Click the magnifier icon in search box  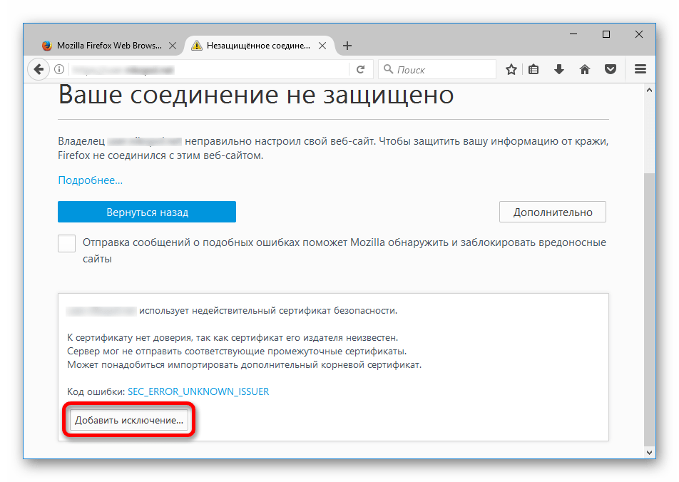coord(389,69)
